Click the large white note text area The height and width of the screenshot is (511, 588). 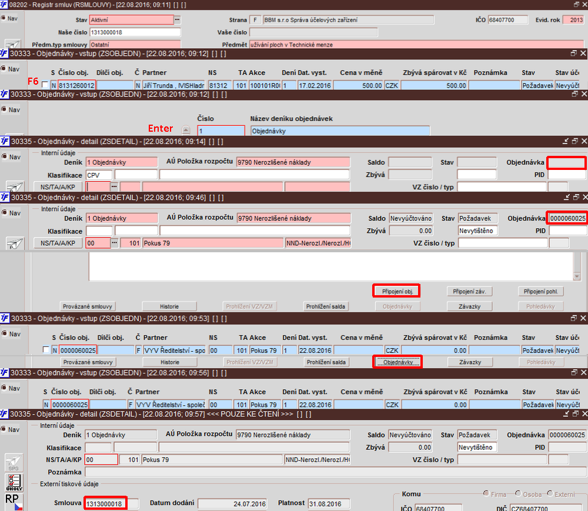coord(331,266)
